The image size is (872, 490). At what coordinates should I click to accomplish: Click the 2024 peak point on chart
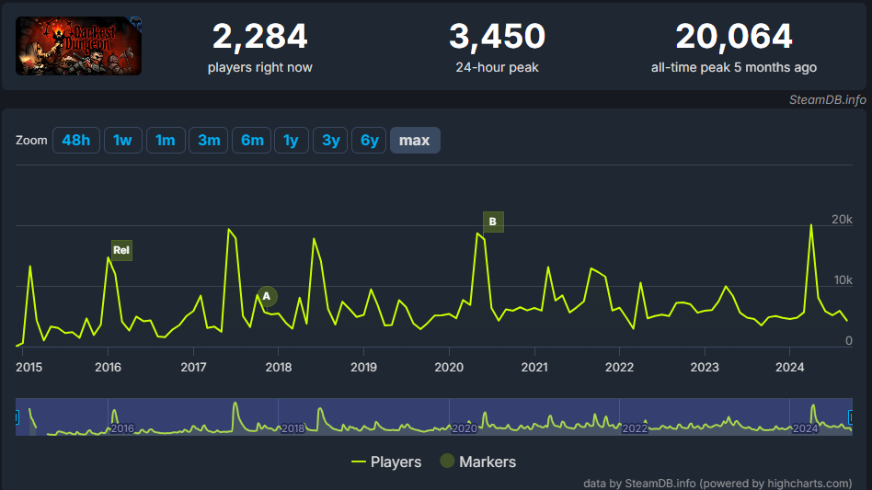[x=811, y=225]
